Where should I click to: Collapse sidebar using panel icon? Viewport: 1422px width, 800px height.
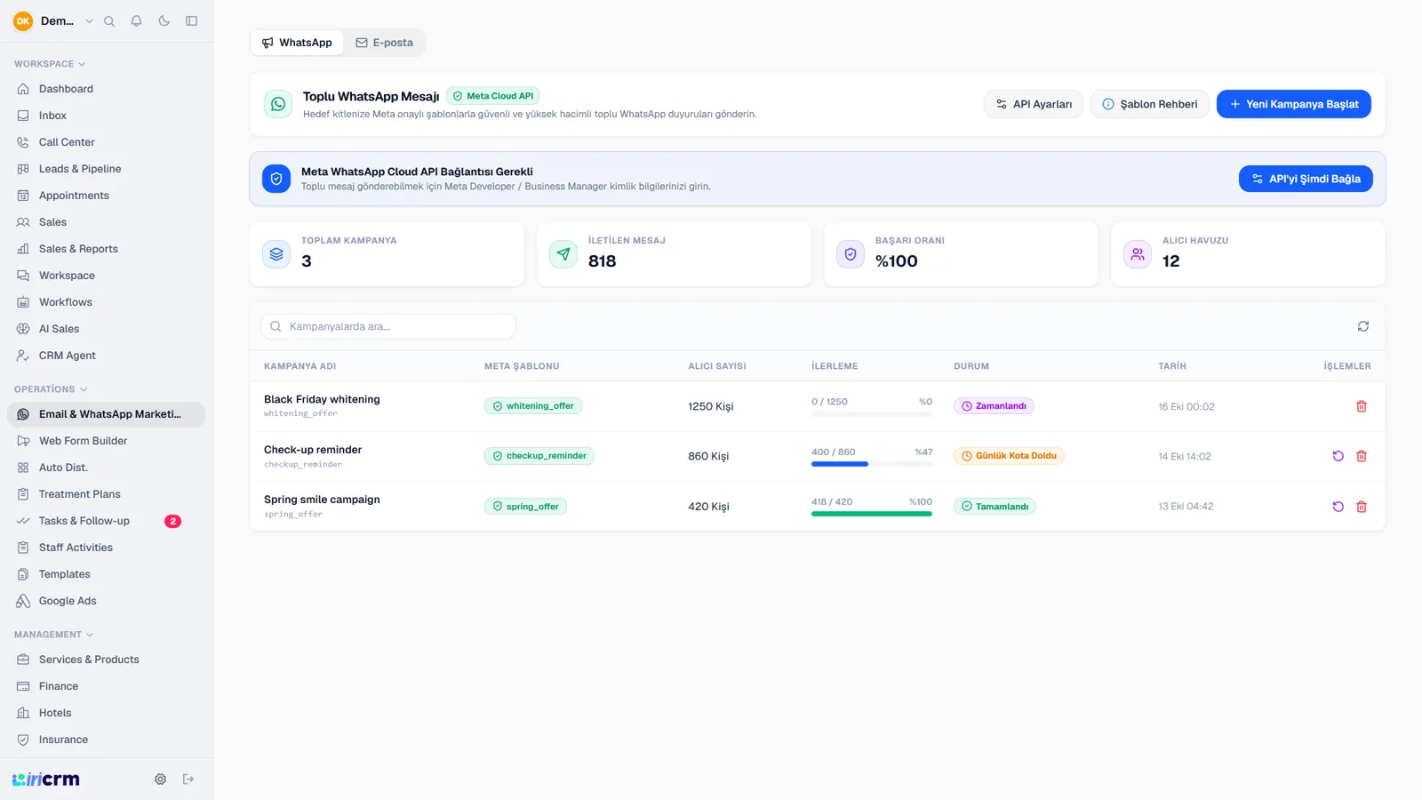click(x=191, y=21)
